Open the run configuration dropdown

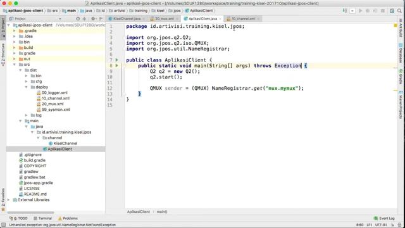[x=352, y=11]
